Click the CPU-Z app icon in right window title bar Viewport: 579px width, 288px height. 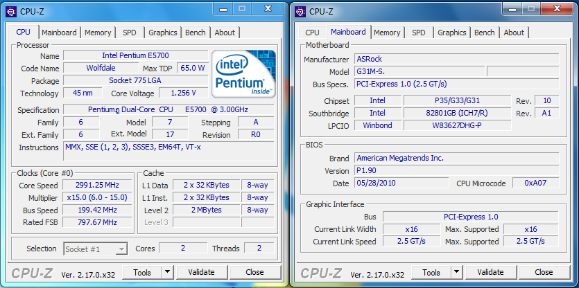coord(300,11)
